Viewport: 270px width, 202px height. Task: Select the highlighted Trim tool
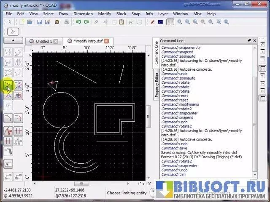coord(8,86)
